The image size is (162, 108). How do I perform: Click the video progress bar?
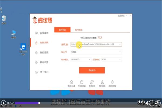click(x=27, y=103)
